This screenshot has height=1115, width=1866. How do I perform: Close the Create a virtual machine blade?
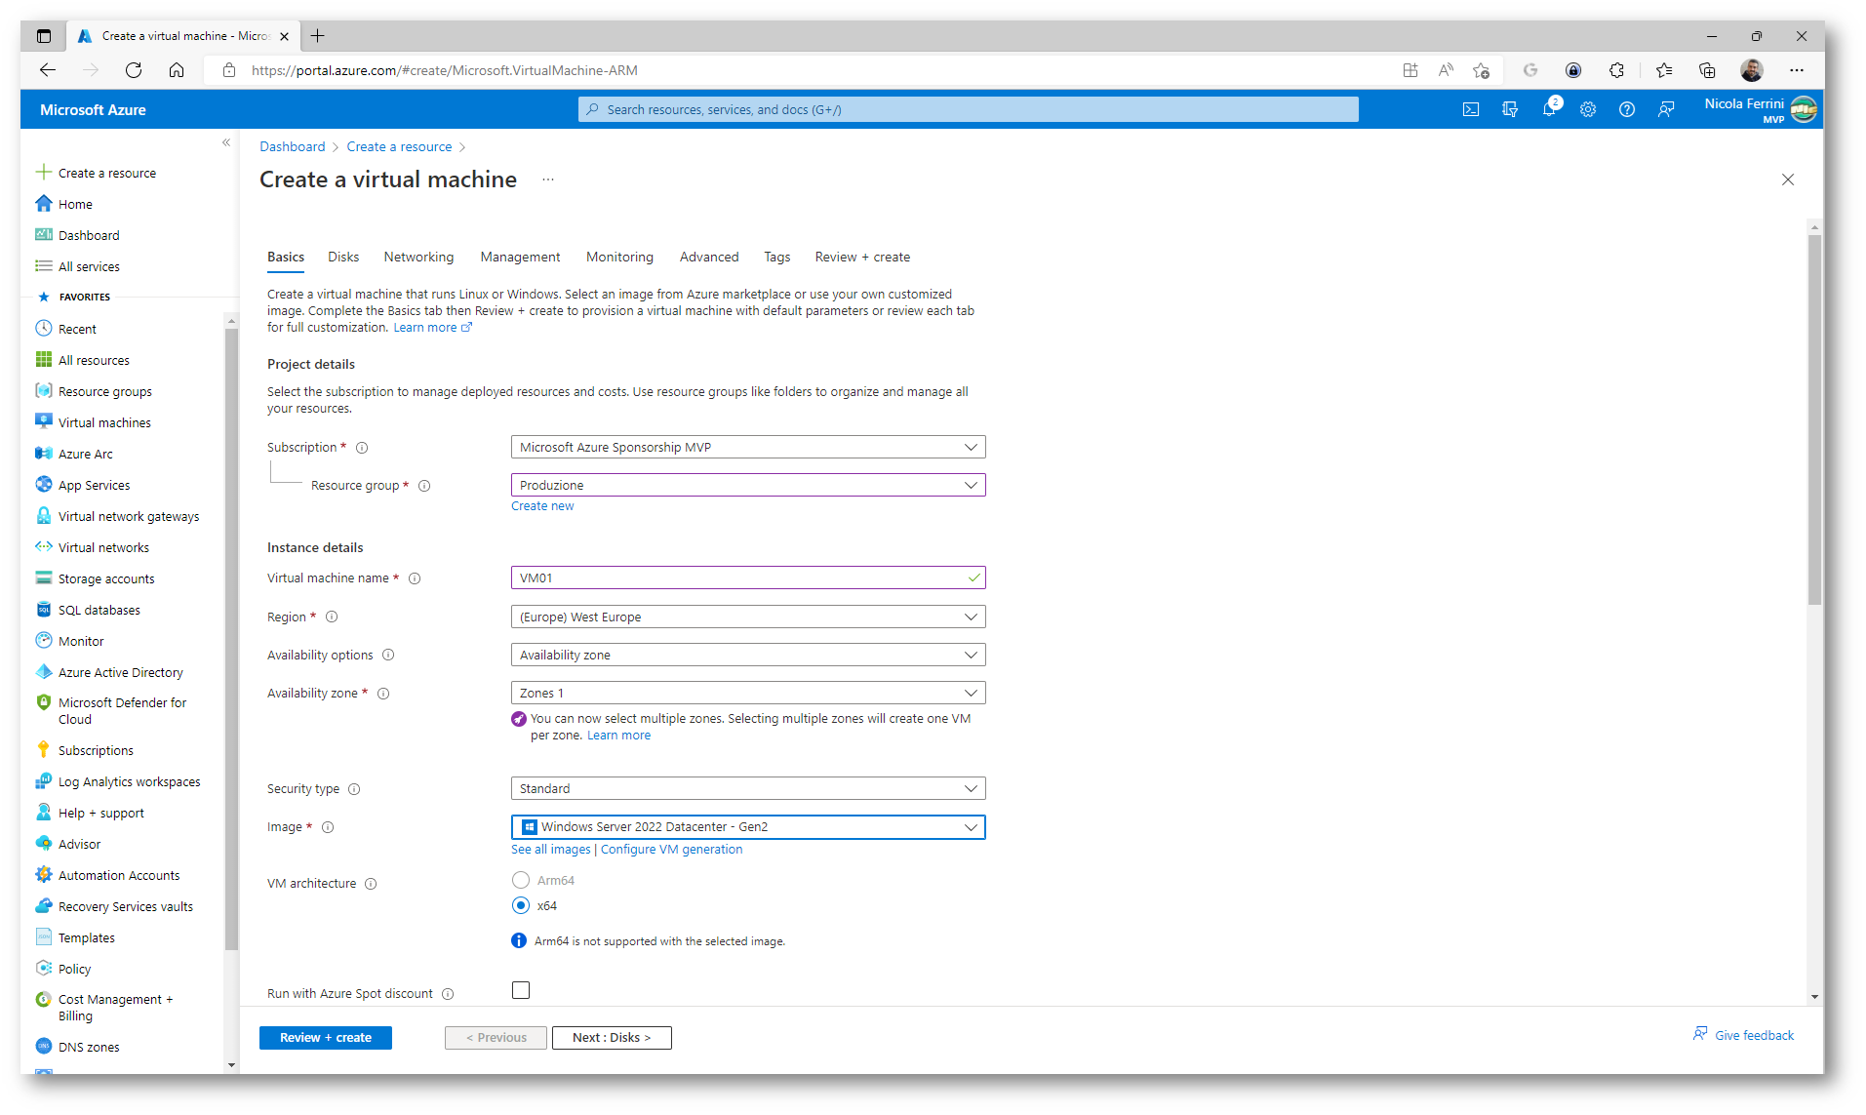1788,179
